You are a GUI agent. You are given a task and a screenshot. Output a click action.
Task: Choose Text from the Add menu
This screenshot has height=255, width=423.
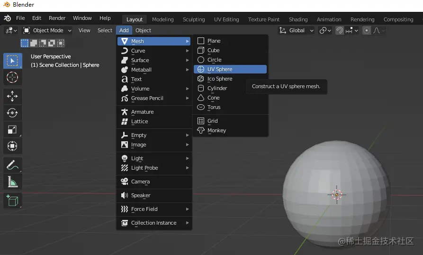[154, 79]
